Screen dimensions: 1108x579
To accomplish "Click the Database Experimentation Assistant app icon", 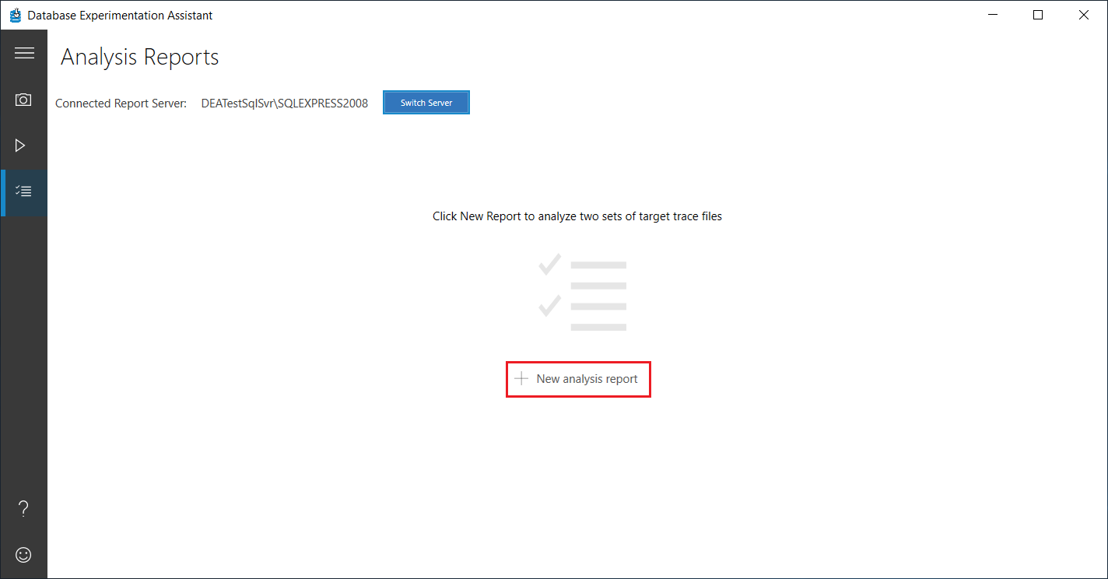I will (x=15, y=15).
